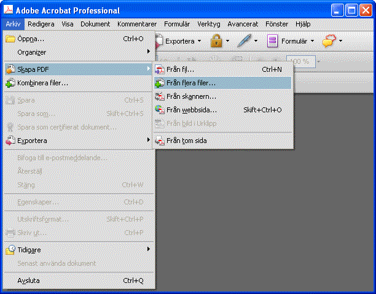This screenshot has width=376, height=294.
Task: Expand the Organizer submenu
Action: pos(149,52)
